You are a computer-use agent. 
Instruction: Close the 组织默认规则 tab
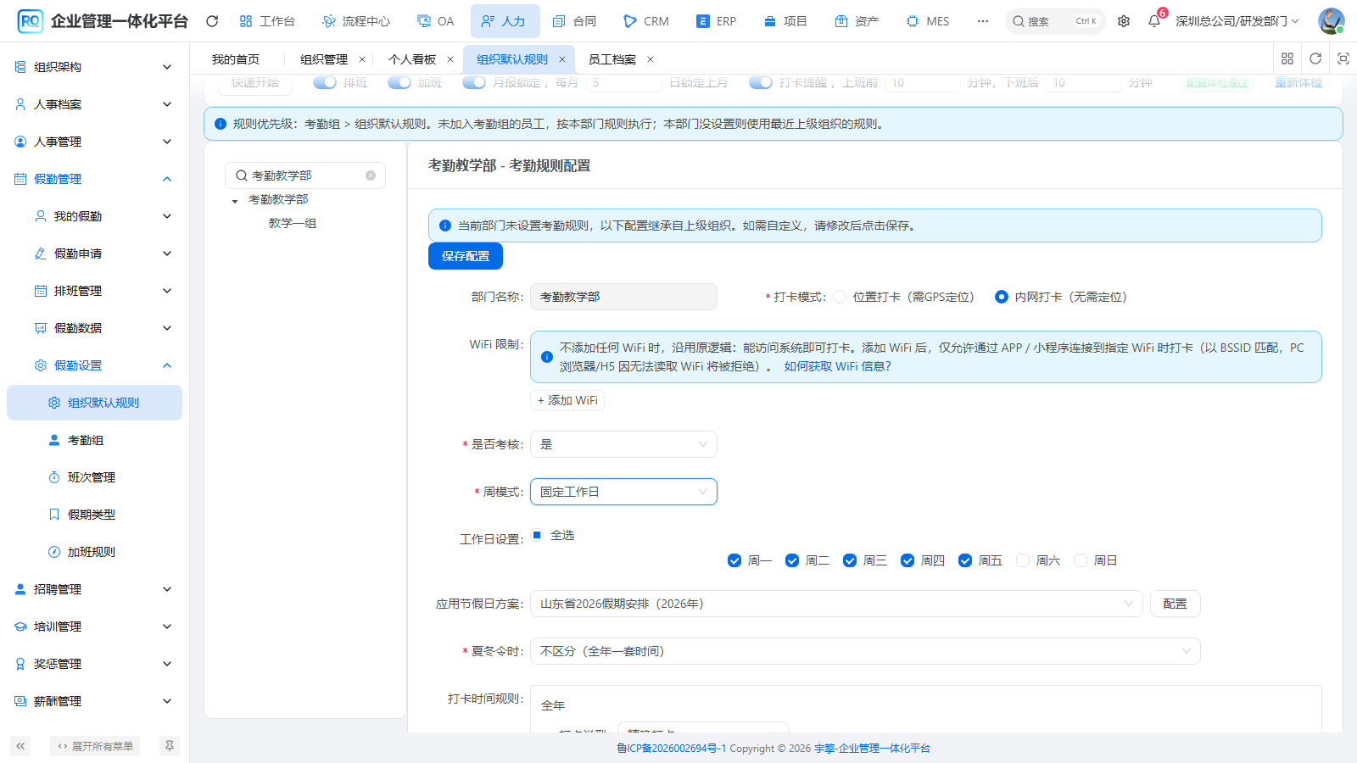click(x=562, y=59)
